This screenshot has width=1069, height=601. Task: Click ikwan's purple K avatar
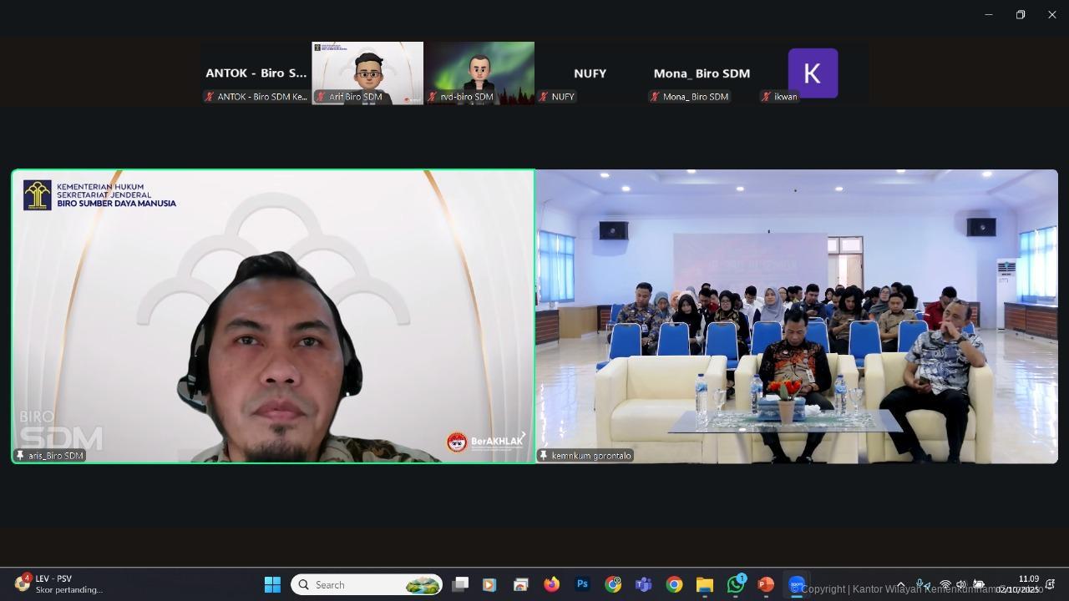tap(813, 73)
